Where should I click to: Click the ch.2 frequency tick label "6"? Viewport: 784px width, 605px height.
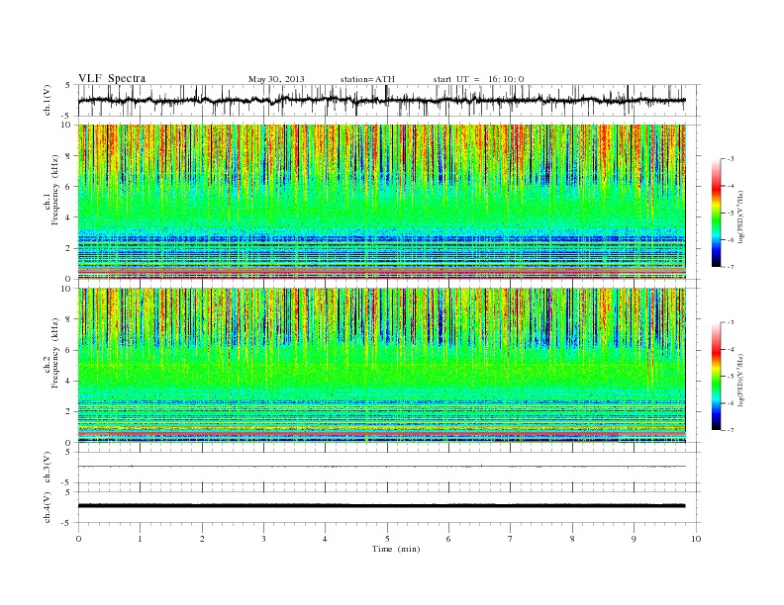pos(68,350)
